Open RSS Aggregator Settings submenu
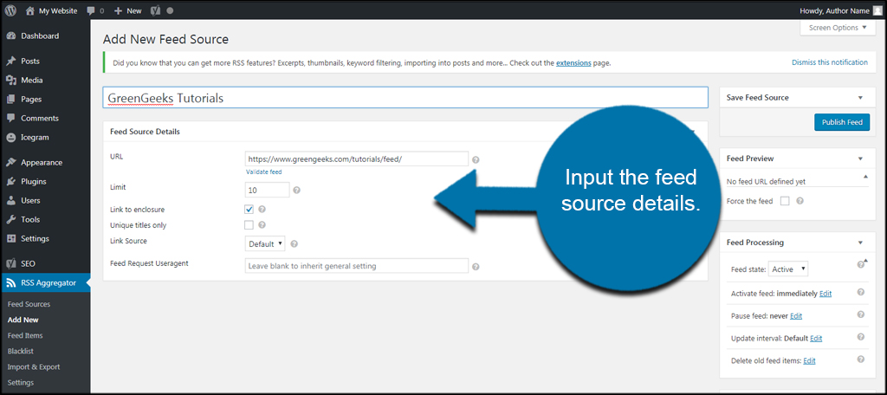This screenshot has height=395, width=887. tap(21, 383)
